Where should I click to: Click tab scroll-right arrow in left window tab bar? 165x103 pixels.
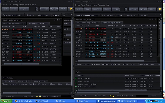[x=69, y=15]
